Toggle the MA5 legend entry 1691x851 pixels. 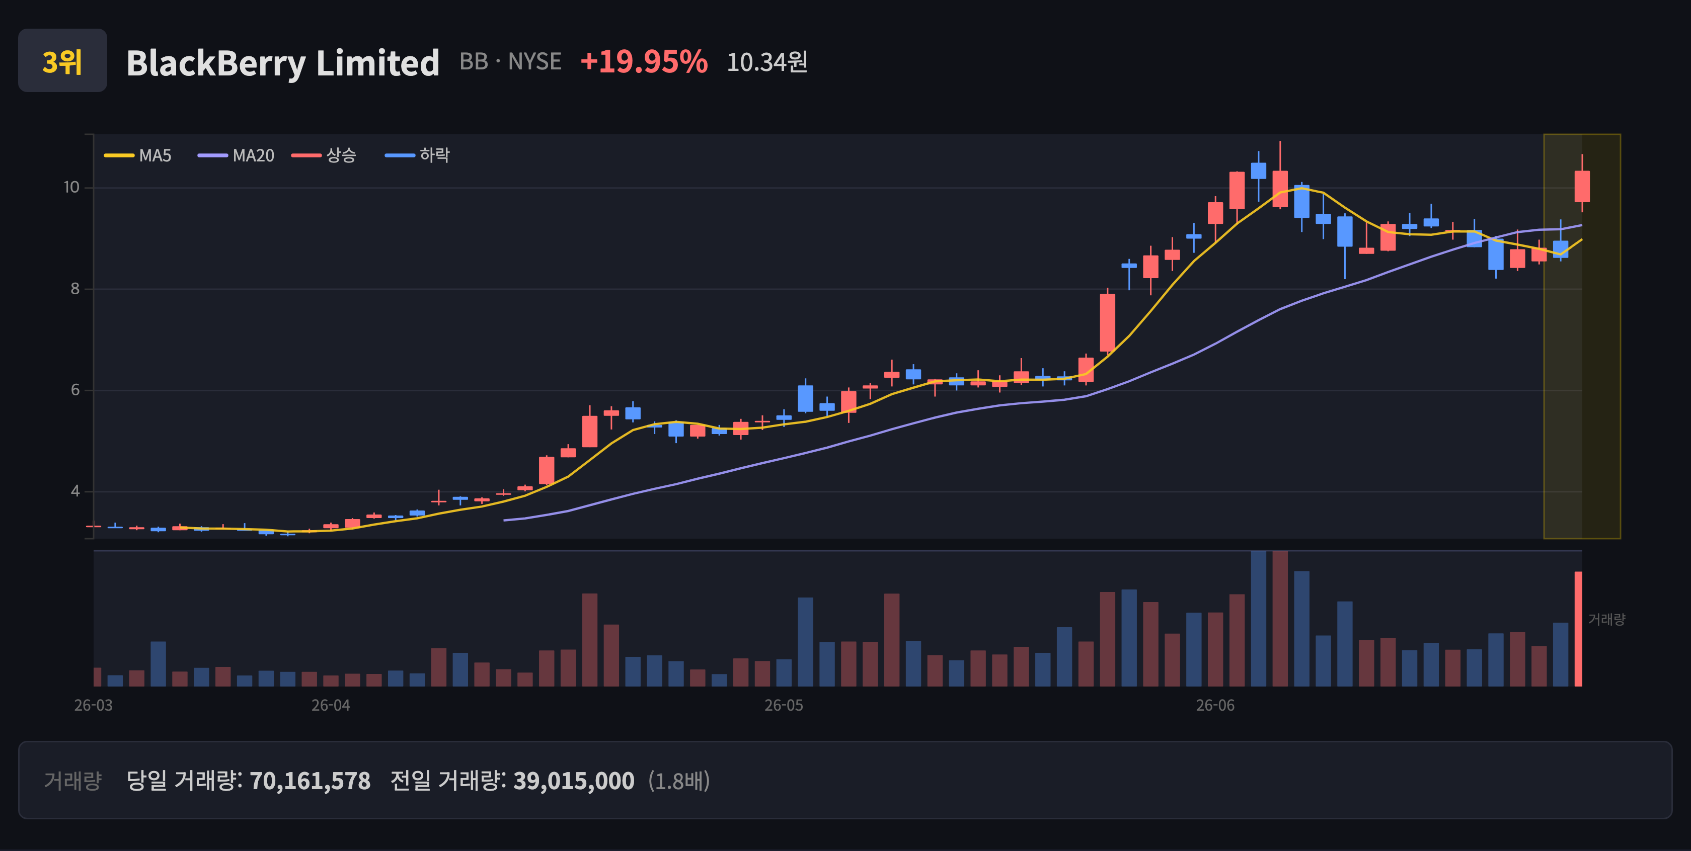pos(138,155)
